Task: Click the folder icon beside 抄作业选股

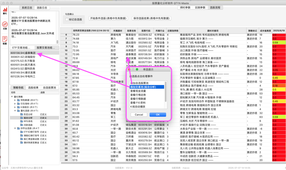Action: (19, 128)
